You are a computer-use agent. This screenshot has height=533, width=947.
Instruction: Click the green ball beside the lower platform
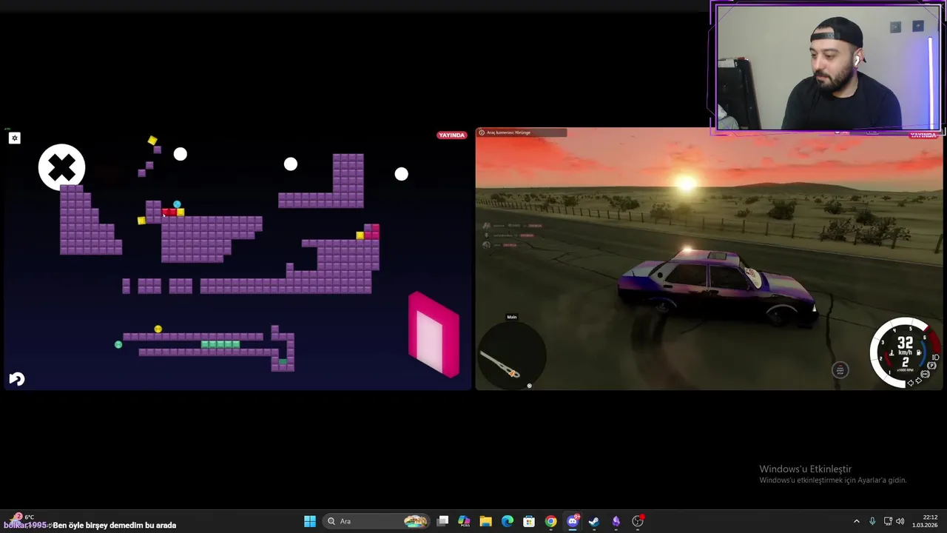[x=118, y=344]
